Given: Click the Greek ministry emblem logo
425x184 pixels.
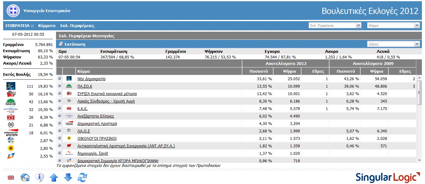Looking at the screenshot, I should [13, 11].
